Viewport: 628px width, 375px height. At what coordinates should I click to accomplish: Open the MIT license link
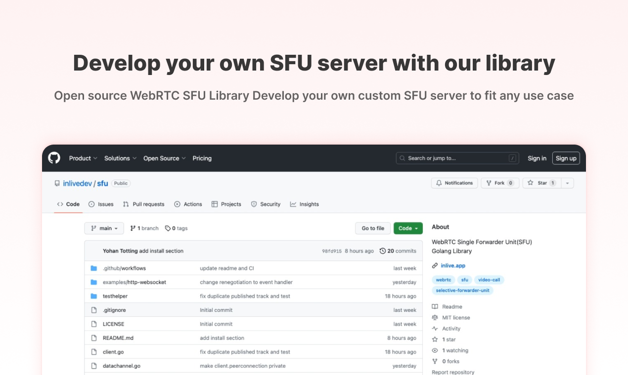point(451,318)
